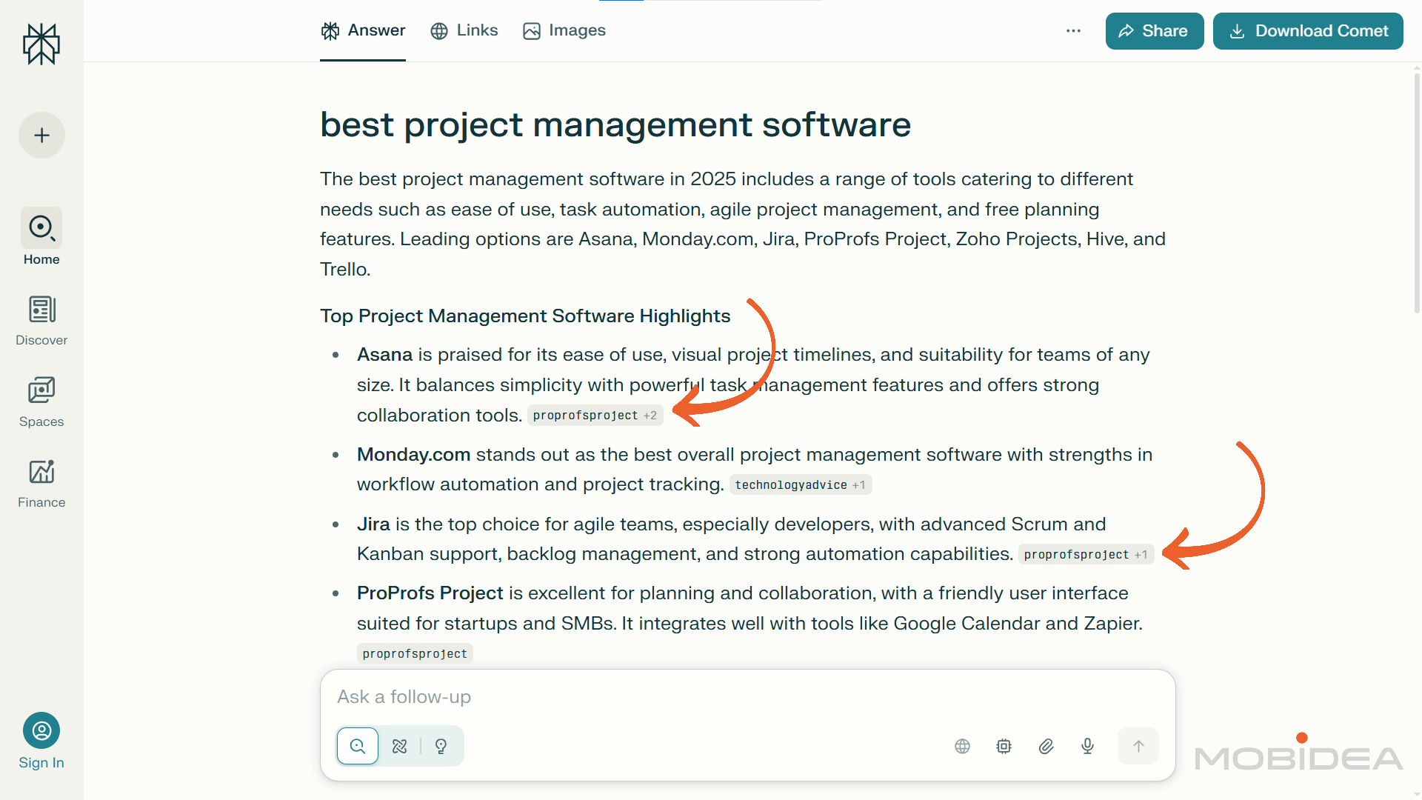
Task: Open the three-dot more options menu
Action: [x=1073, y=31]
